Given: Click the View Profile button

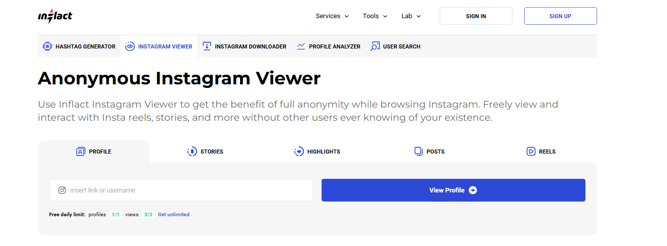Looking at the screenshot, I should coord(453,190).
